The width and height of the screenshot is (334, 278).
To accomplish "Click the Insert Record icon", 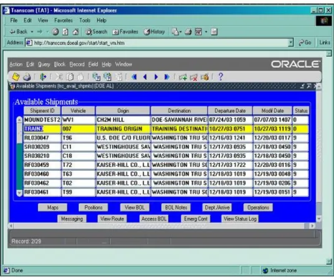I will (183, 77).
